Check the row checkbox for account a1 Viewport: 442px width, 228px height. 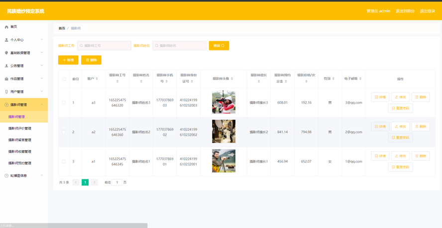(64, 162)
